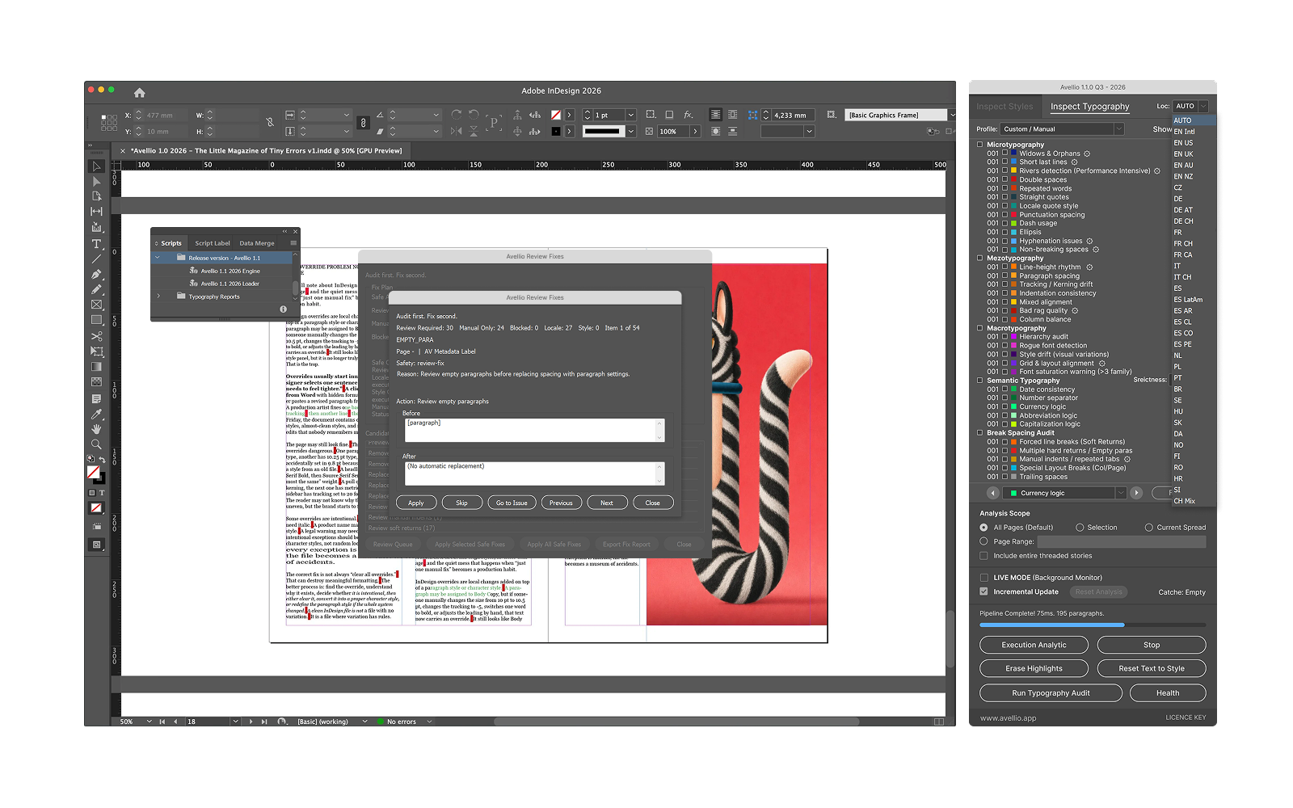Choose the Eyedropper tool
This screenshot has height=808, width=1293.
97,414
